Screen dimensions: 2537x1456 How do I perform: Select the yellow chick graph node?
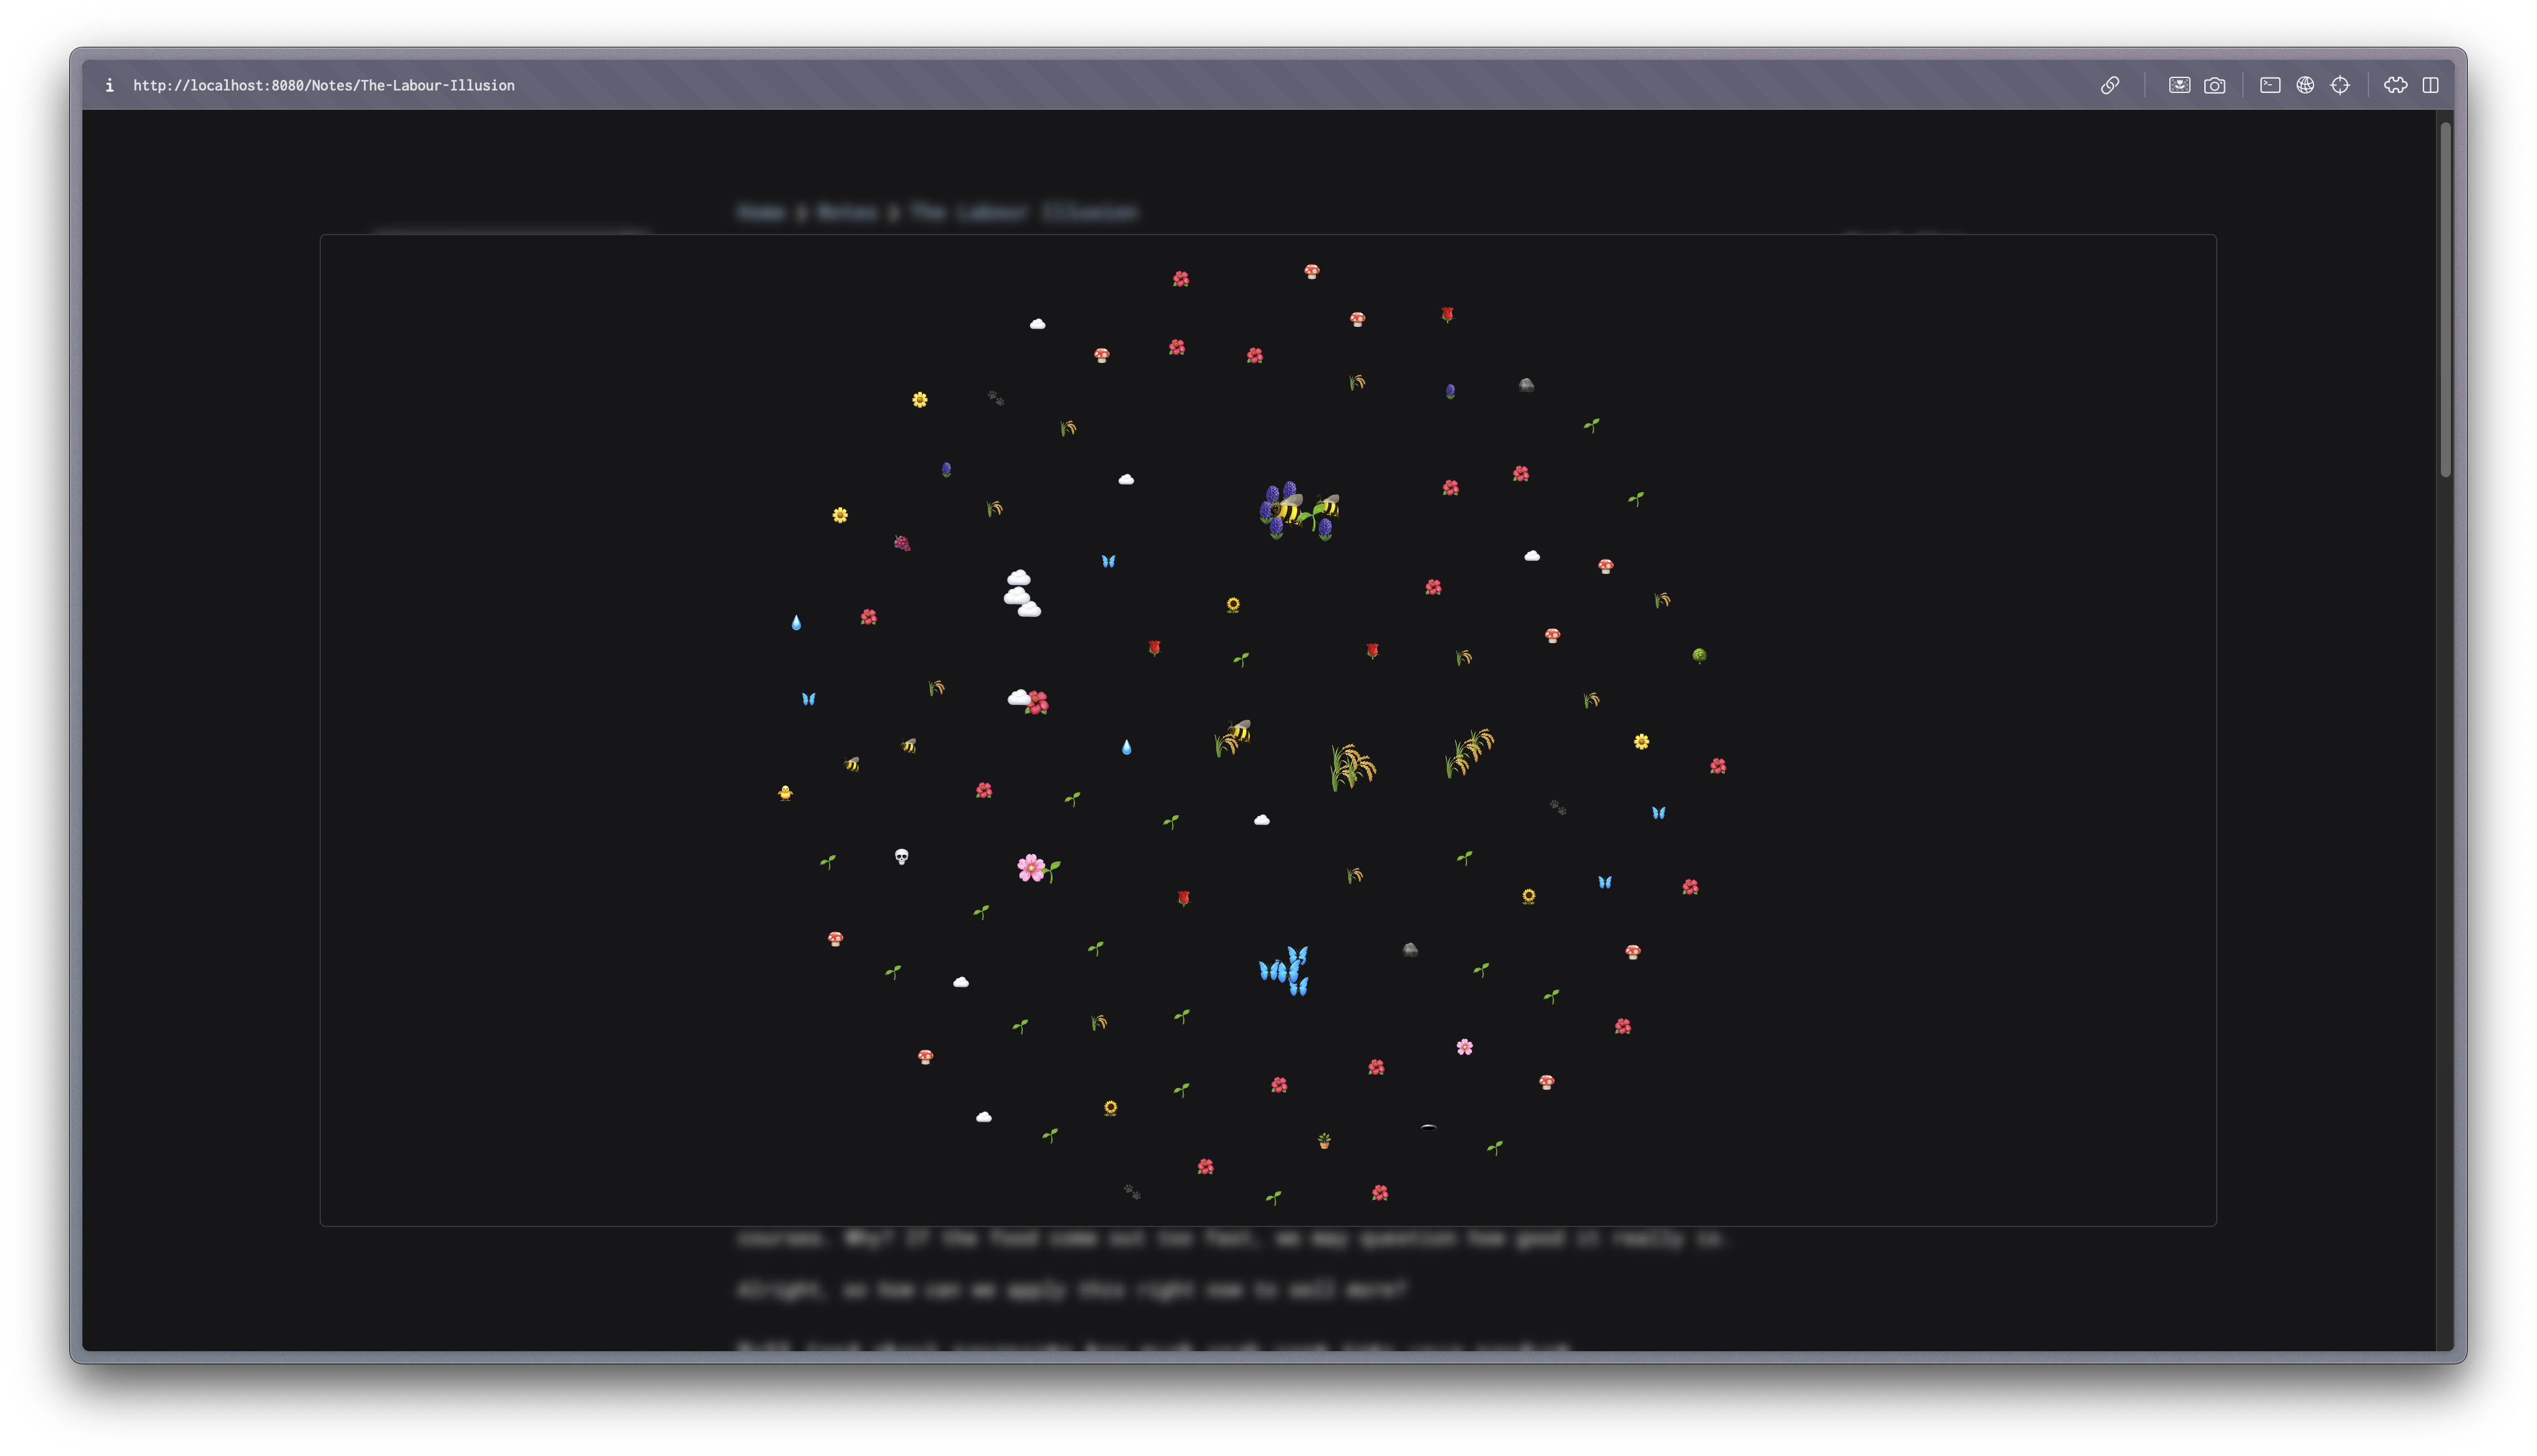[x=785, y=793]
